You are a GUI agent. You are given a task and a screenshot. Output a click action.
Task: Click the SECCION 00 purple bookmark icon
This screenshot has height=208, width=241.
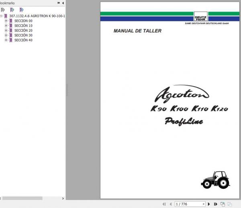[11, 21]
